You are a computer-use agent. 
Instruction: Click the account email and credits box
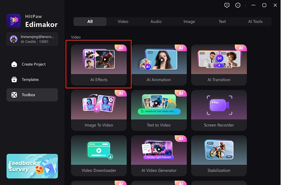(x=32, y=39)
